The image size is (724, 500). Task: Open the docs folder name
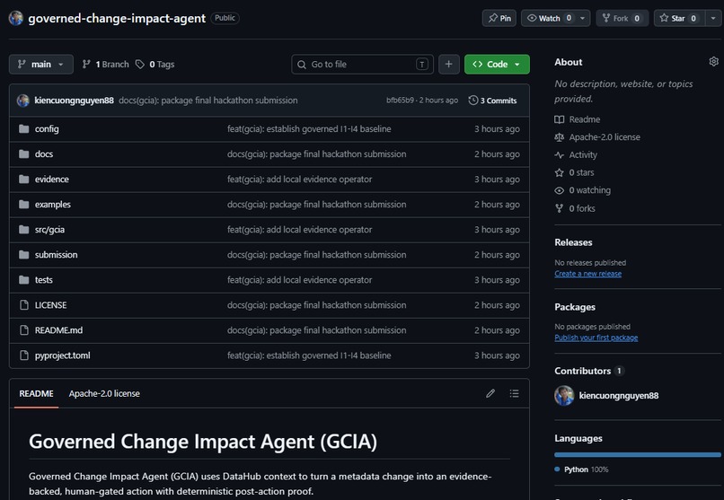click(x=44, y=154)
